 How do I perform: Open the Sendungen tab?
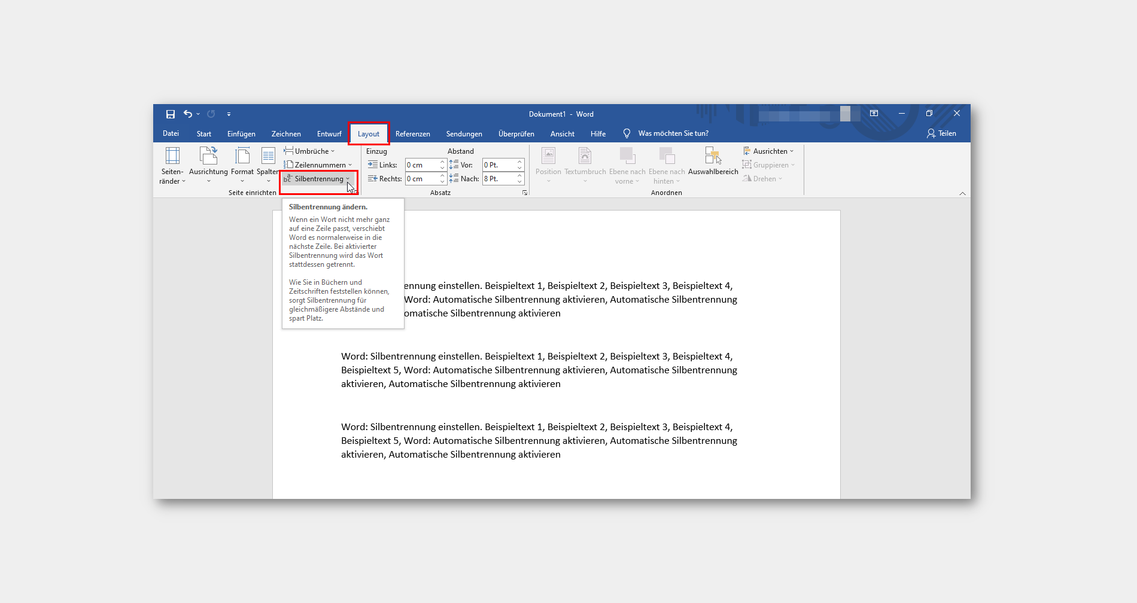click(464, 134)
